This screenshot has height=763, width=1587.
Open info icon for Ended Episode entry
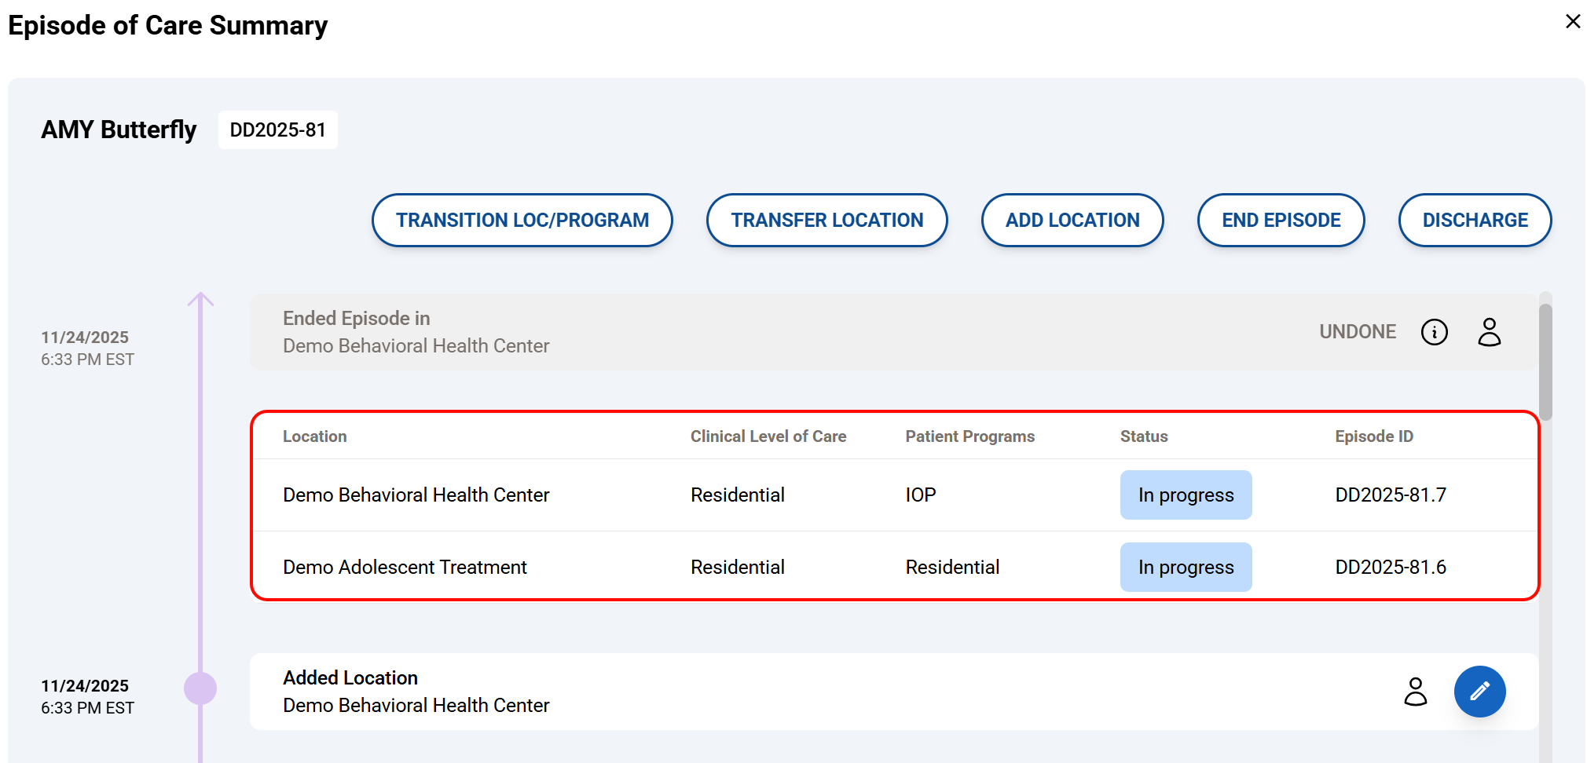point(1434,332)
